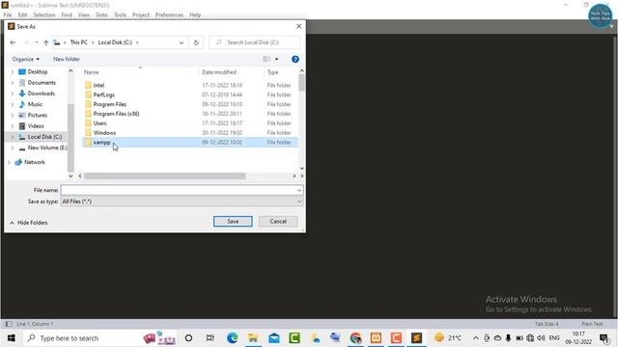Select Pictures in the navigation pane
Screen dimensions: 618x347
tap(37, 116)
